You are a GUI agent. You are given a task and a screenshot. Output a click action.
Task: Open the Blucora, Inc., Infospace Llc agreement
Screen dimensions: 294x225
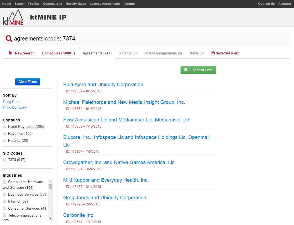pyautogui.click(x=136, y=141)
